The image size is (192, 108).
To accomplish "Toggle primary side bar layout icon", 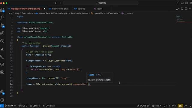I will coord(178,3).
